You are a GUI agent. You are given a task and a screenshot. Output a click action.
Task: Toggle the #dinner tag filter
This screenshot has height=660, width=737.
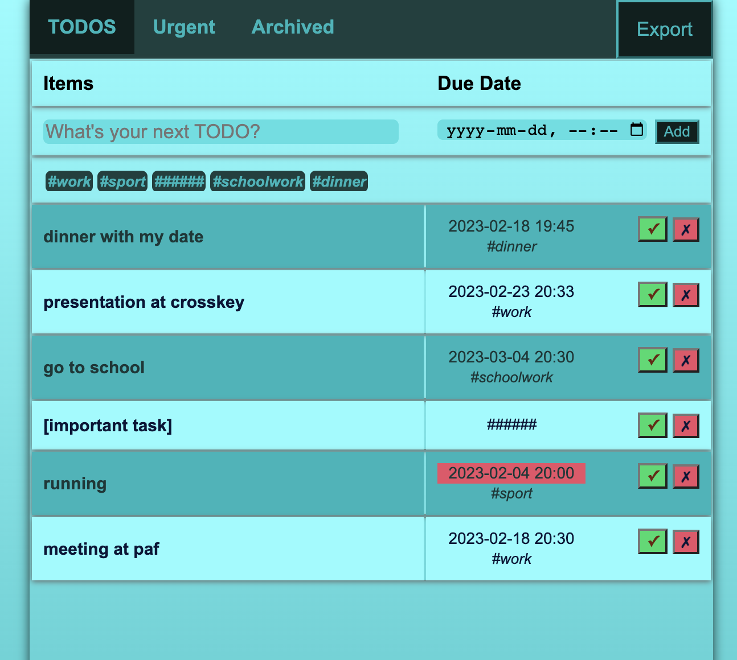(338, 181)
